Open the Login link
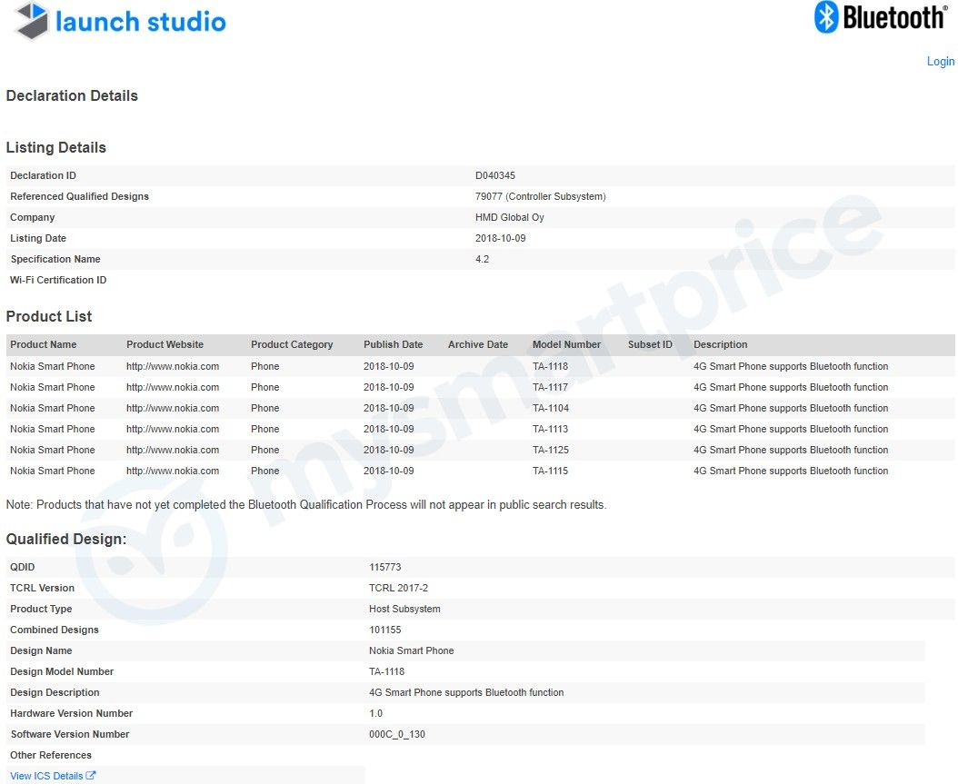The width and height of the screenshot is (958, 784). pyautogui.click(x=941, y=61)
